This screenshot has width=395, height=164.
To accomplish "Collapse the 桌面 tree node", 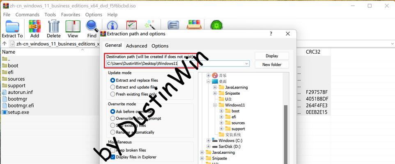I will pyautogui.click(x=208, y=81).
